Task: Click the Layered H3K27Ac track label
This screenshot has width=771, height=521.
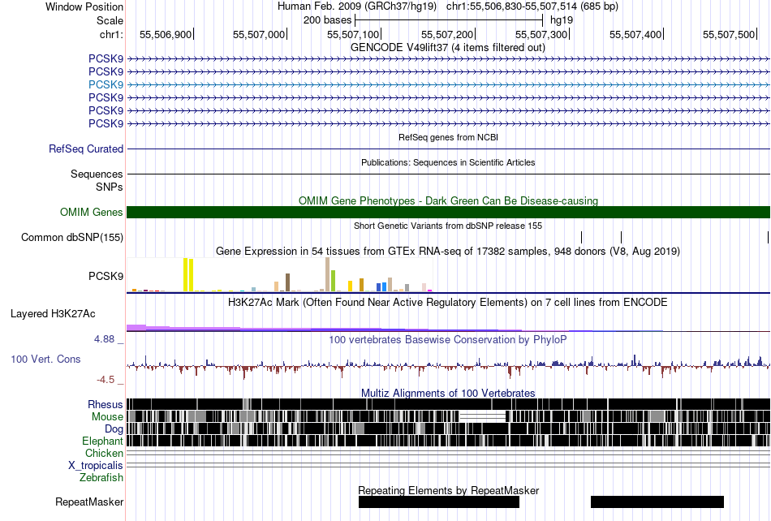Action: coord(53,313)
